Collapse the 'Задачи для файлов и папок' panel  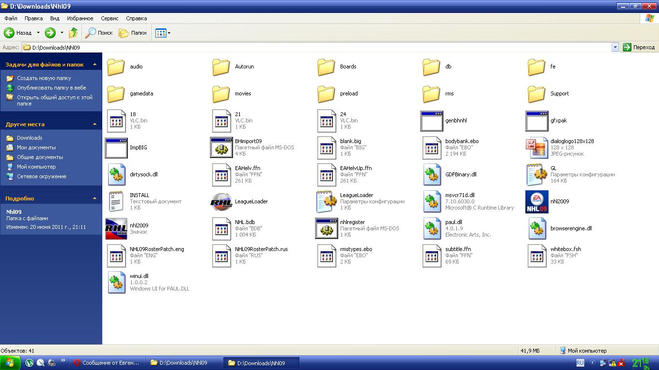coord(95,64)
